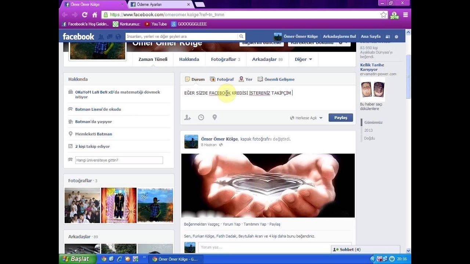
Task: Click the page vertical scrollbar thumb
Action: click(x=408, y=76)
